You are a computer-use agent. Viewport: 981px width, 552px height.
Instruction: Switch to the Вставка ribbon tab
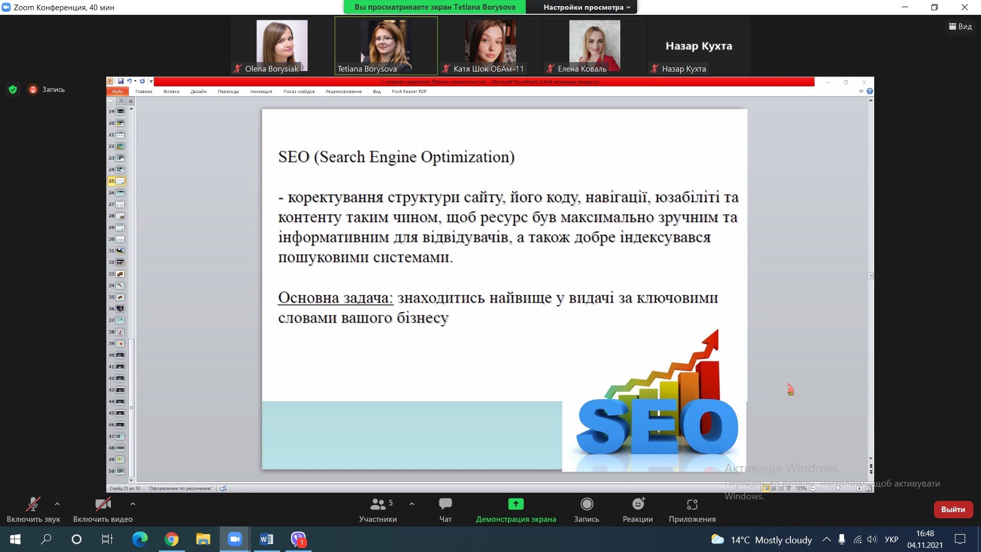pos(171,91)
